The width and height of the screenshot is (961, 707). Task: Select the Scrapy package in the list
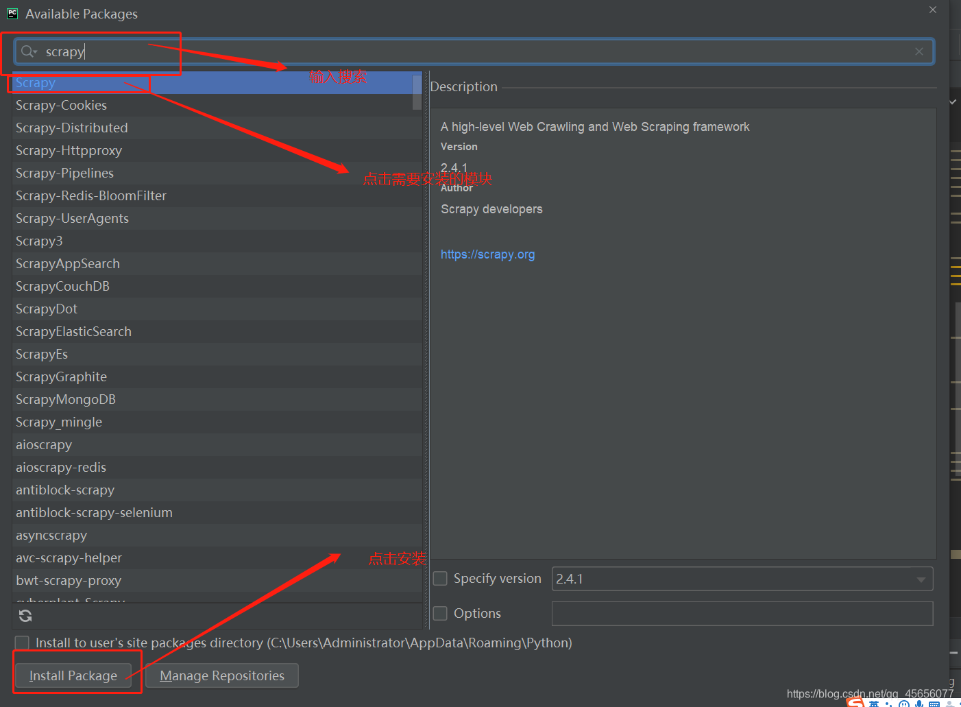tap(217, 83)
